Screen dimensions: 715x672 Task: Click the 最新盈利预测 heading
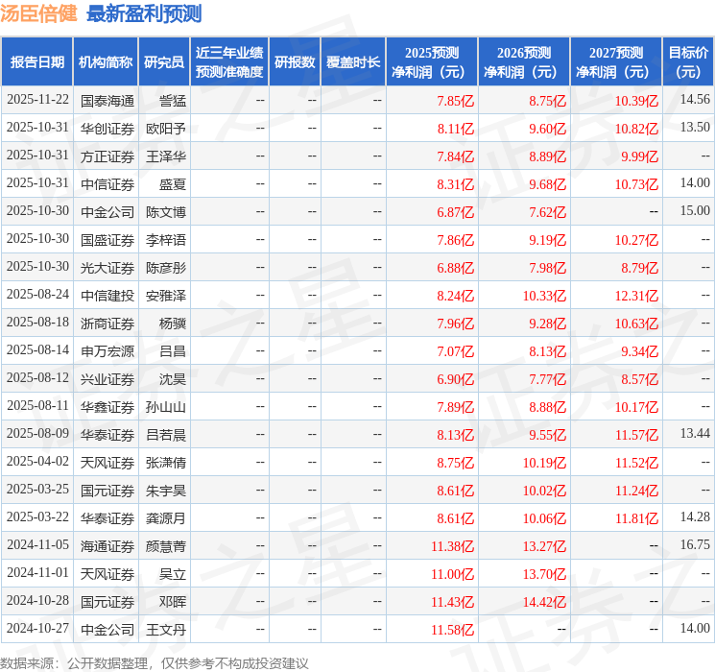coord(144,13)
